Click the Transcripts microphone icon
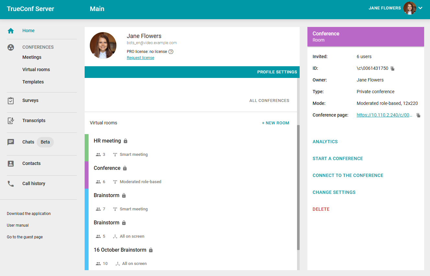The image size is (430, 276). [x=11, y=121]
